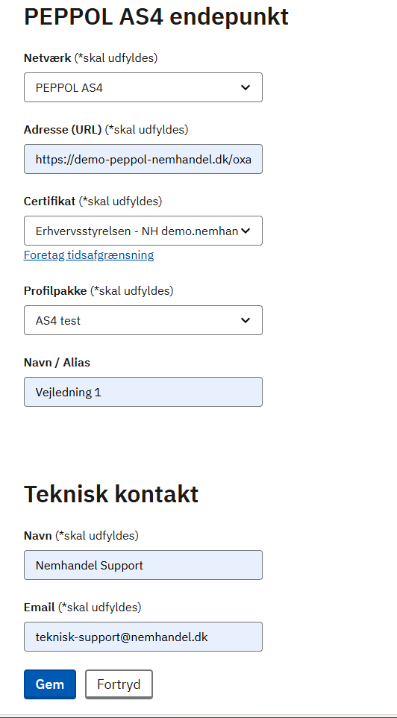Click the chevron arrow in Certifikat select

tap(246, 231)
